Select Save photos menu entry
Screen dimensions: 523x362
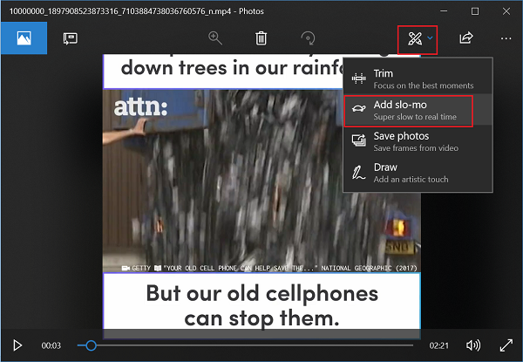pyautogui.click(x=418, y=141)
